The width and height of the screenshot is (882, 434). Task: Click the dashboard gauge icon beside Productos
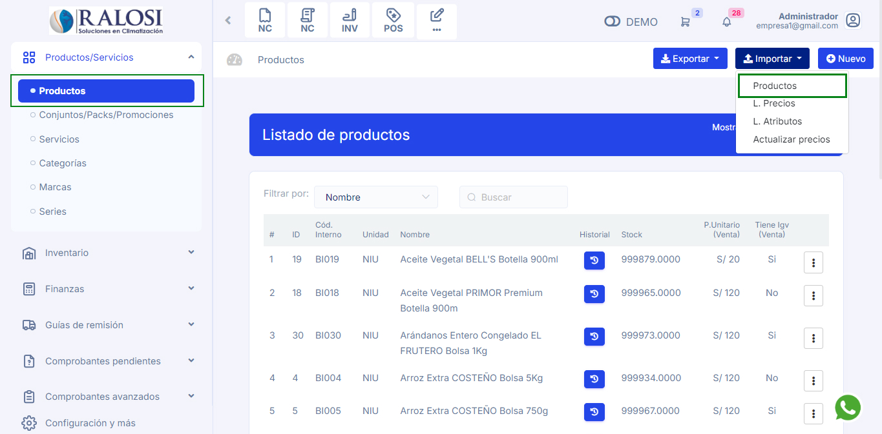[235, 60]
